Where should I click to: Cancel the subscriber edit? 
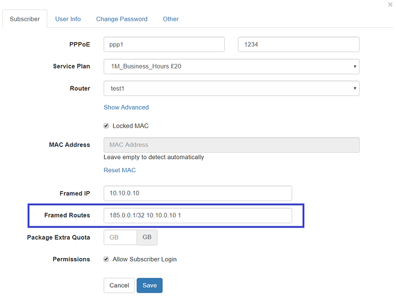(x=119, y=285)
